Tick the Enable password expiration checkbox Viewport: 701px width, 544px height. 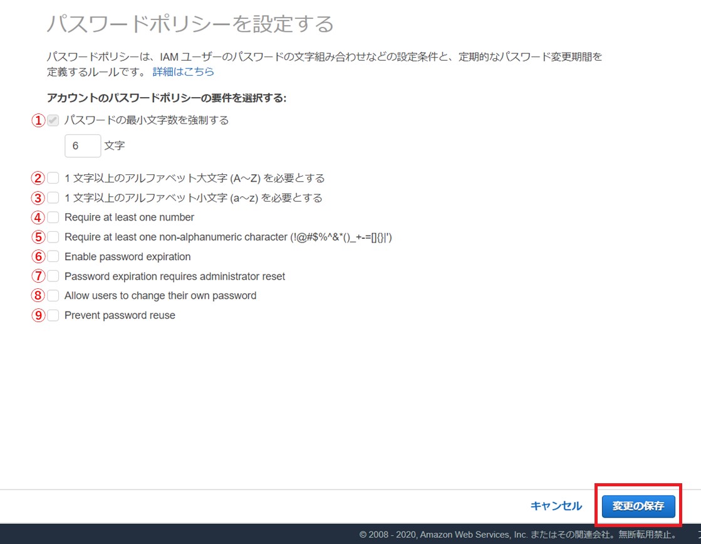coord(53,256)
